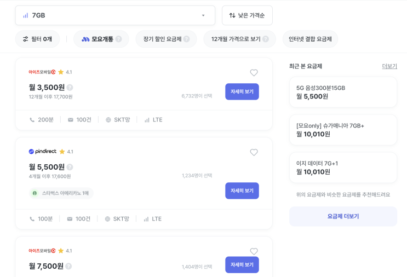This screenshot has width=407, height=277.
Task: Favorite the pindirect 5,500원 plan with the heart
Action: pyautogui.click(x=254, y=153)
